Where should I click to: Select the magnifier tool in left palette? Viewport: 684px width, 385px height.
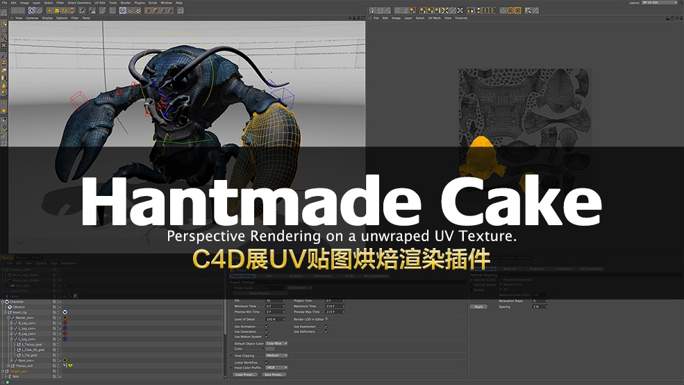tap(4, 128)
